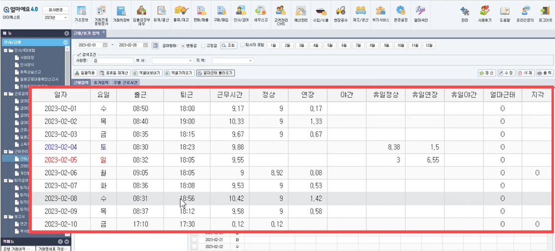The image size is (555, 251).
Task: Click the 얼마근태 불러오기 button
Action: pos(216,73)
